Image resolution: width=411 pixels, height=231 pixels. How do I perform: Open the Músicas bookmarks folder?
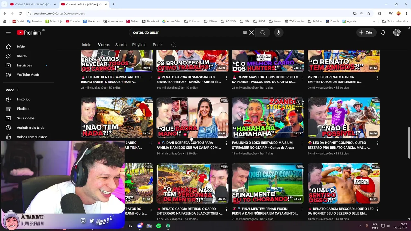pyautogui.click(x=315, y=21)
